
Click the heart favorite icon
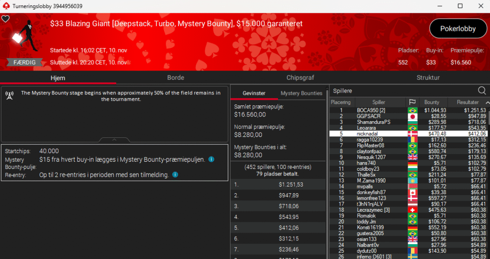point(5,19)
